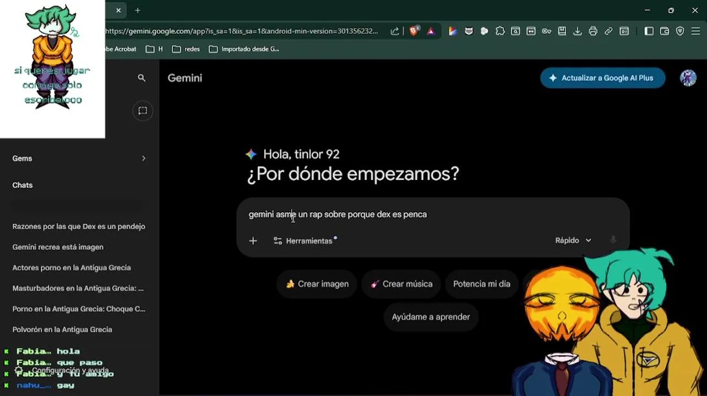
Task: Click the cat-face extension icon
Action: 469,31
